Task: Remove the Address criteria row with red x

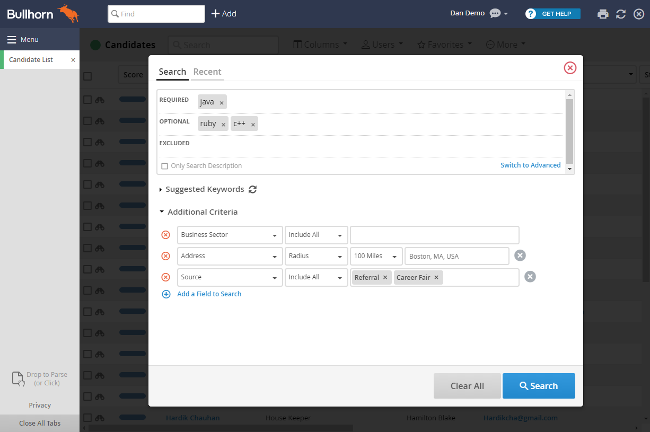Action: click(x=165, y=256)
